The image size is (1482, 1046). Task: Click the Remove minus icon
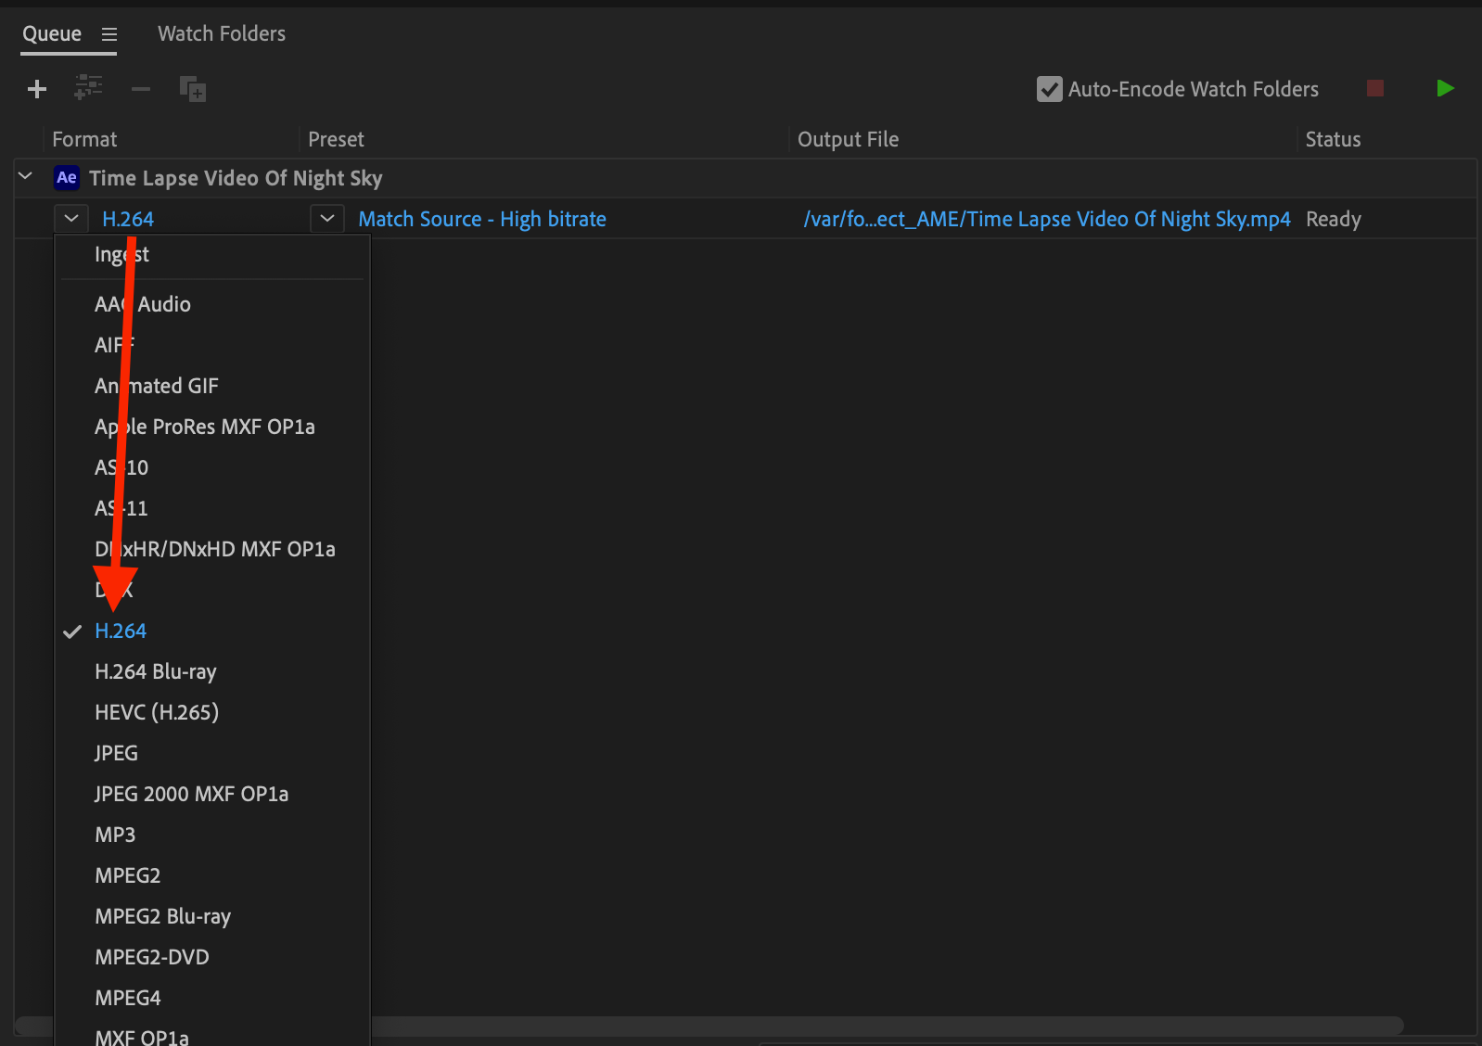pos(141,89)
